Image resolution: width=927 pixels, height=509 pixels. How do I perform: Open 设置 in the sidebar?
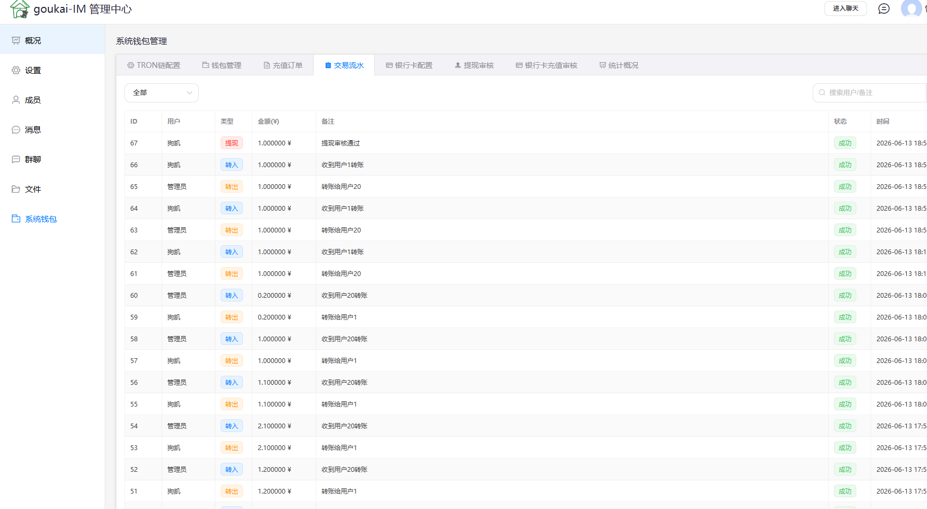pyautogui.click(x=52, y=70)
